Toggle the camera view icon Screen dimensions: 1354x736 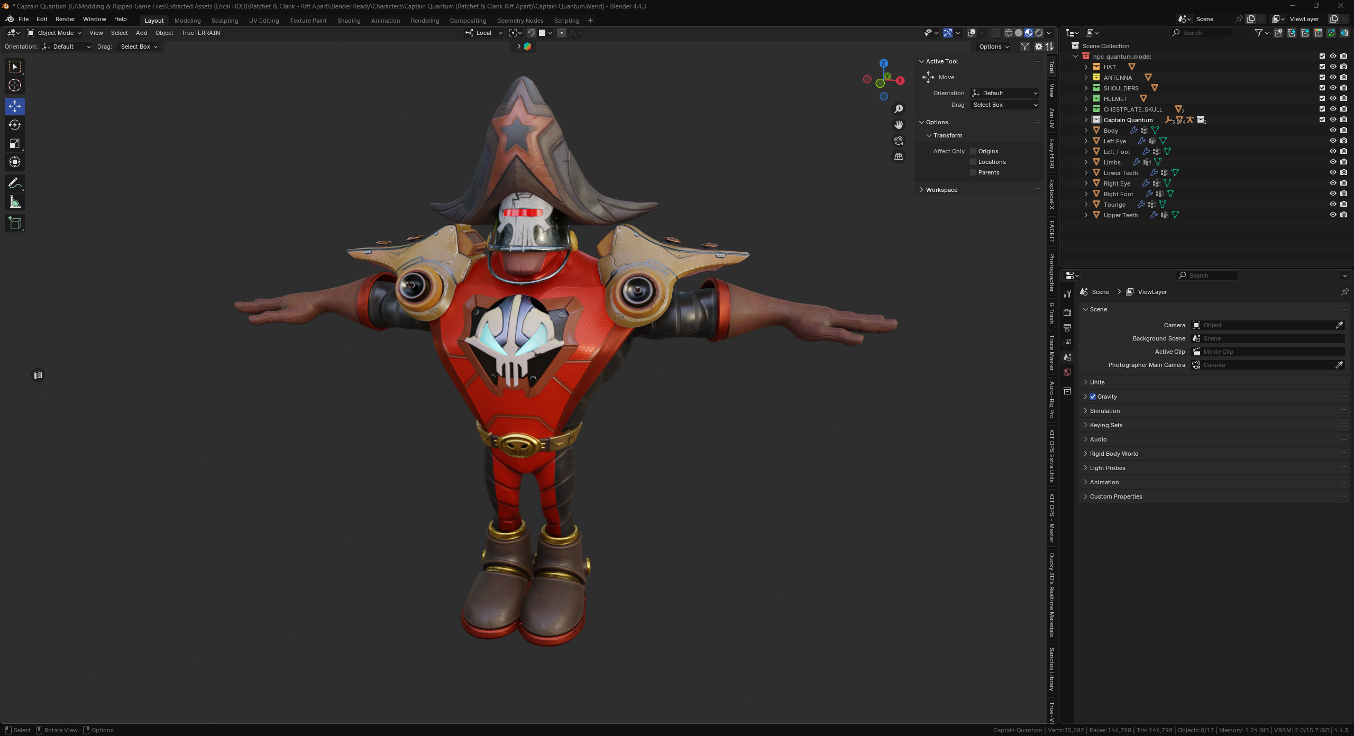[899, 141]
